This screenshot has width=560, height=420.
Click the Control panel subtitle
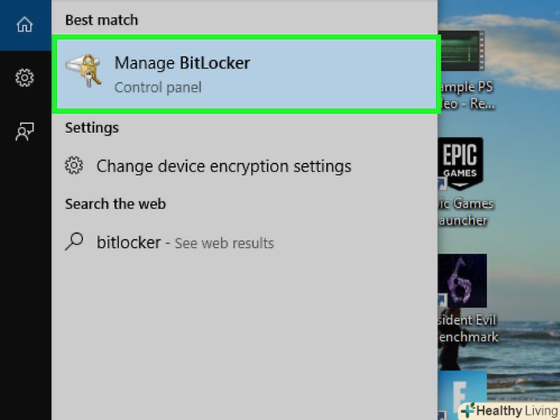pos(158,88)
